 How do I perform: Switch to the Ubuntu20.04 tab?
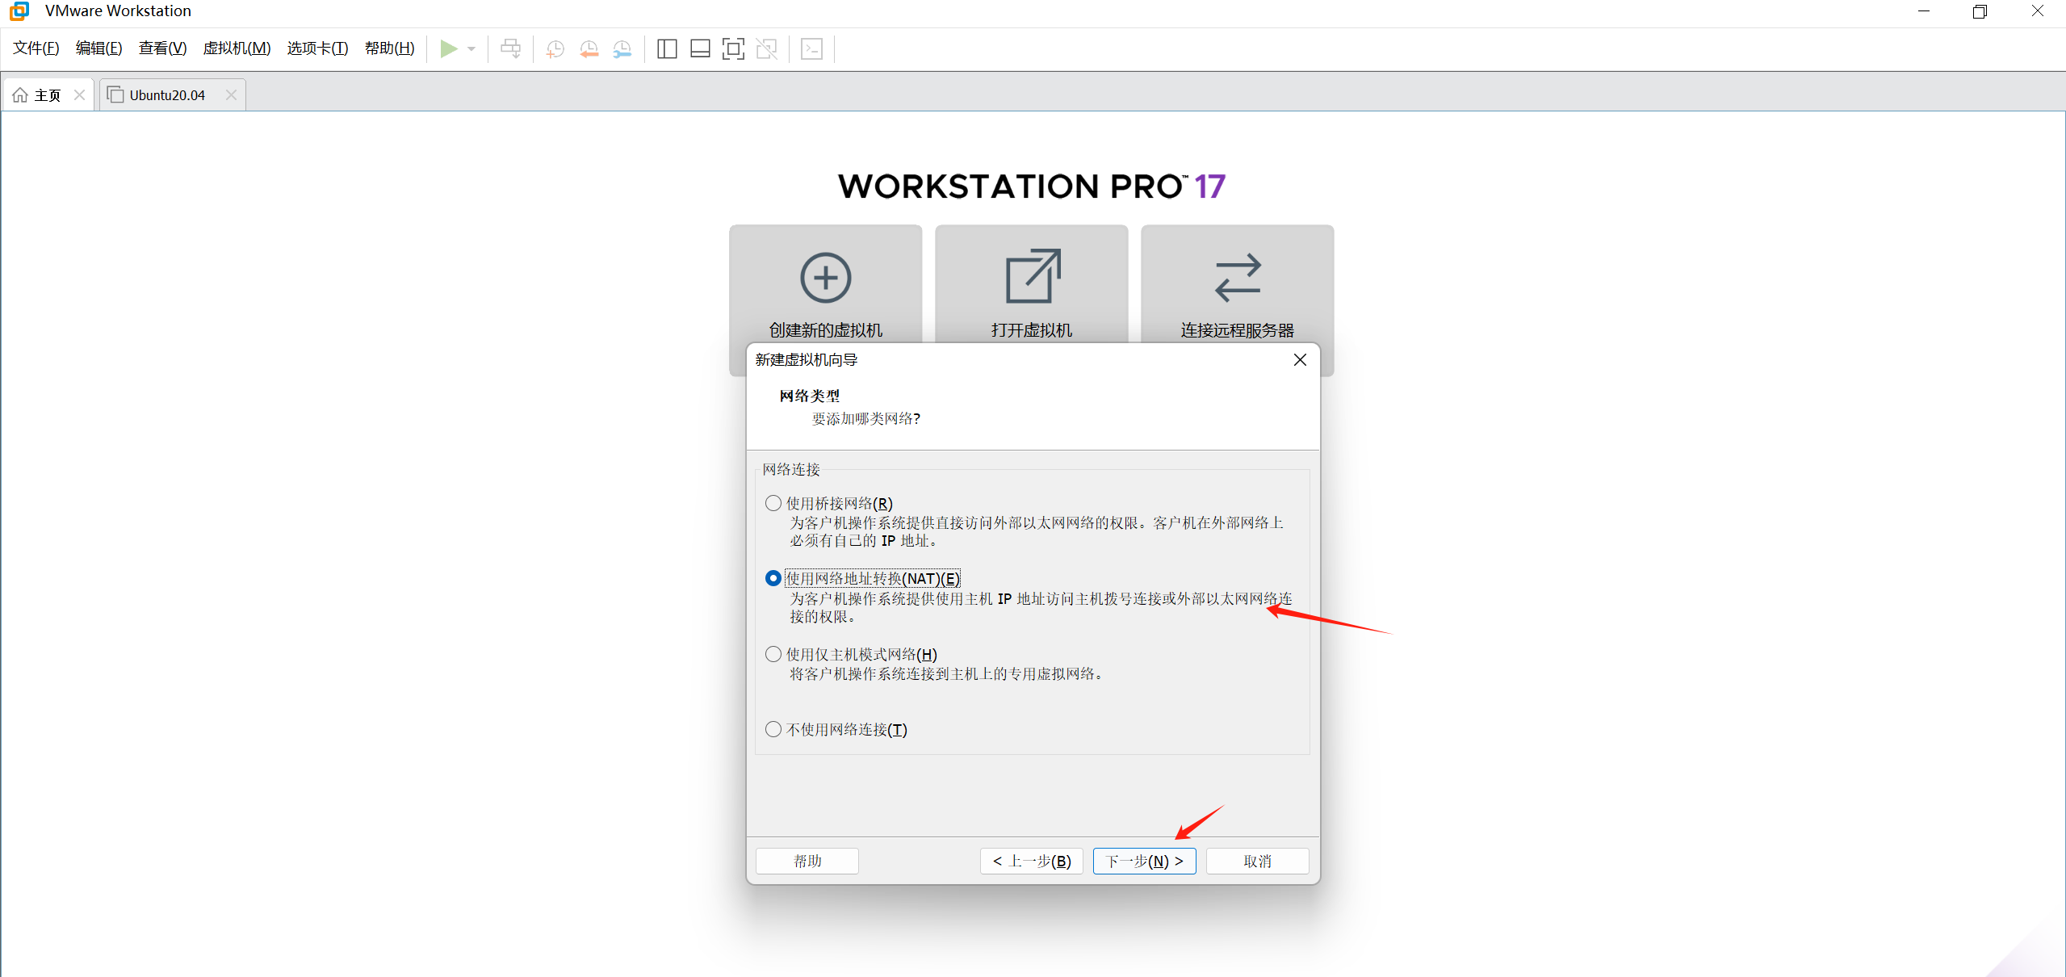click(172, 94)
